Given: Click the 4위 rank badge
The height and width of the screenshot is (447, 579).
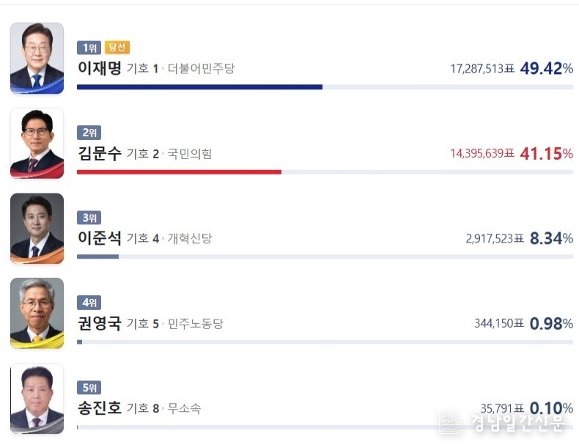Looking at the screenshot, I should 89,303.
